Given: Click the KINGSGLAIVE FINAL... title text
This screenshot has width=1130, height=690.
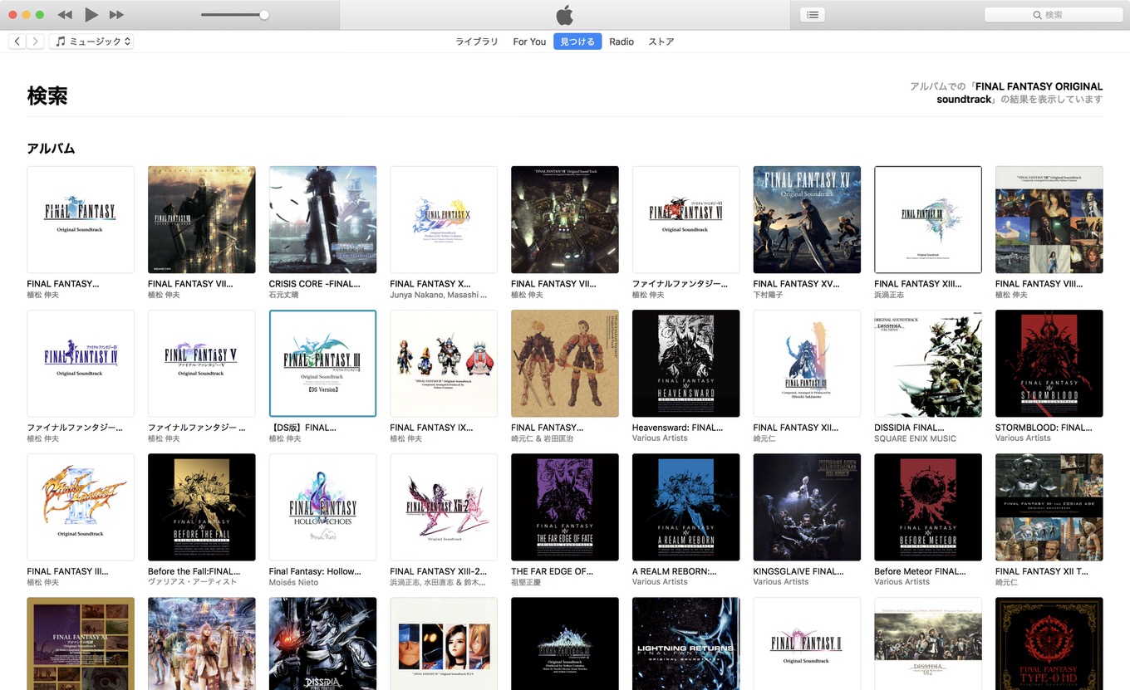Looking at the screenshot, I should (798, 571).
